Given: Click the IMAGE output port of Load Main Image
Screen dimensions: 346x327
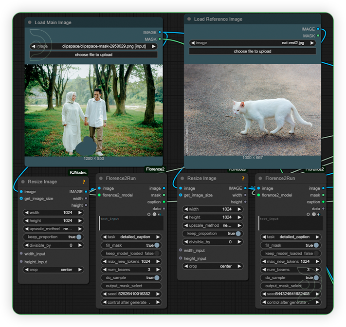Looking at the screenshot, I should (x=160, y=32).
